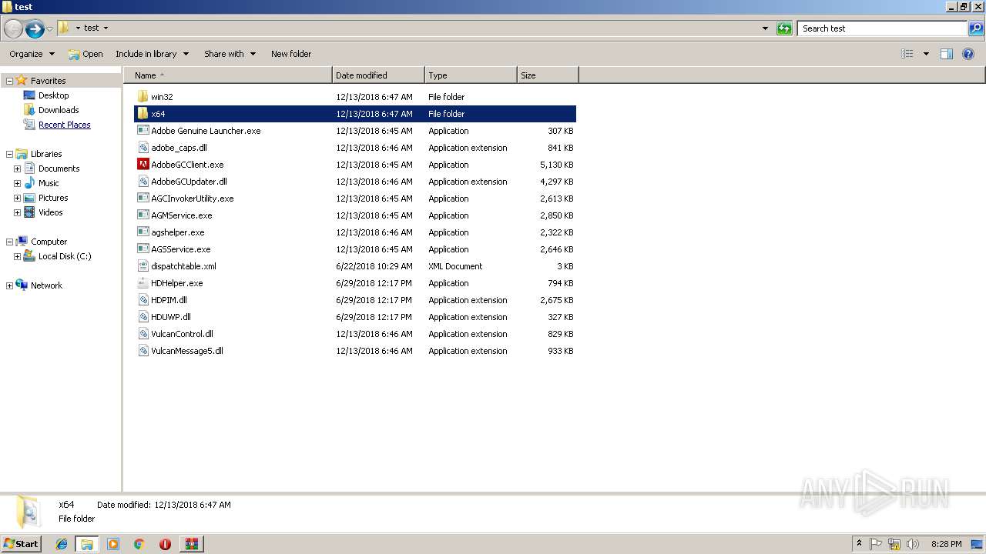Screen dimensions: 986x554
Task: Select the AGCInvokerUtility.exe file name
Action: click(193, 199)
